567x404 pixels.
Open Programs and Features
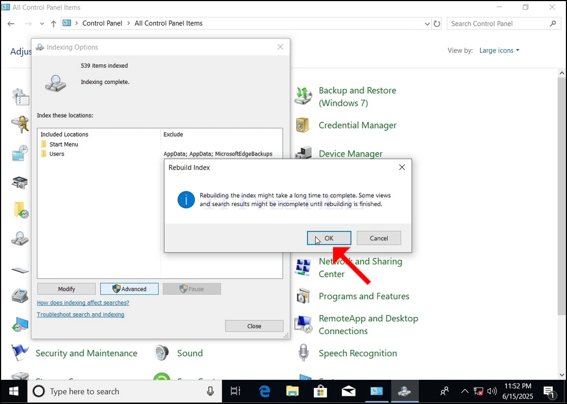tap(364, 297)
